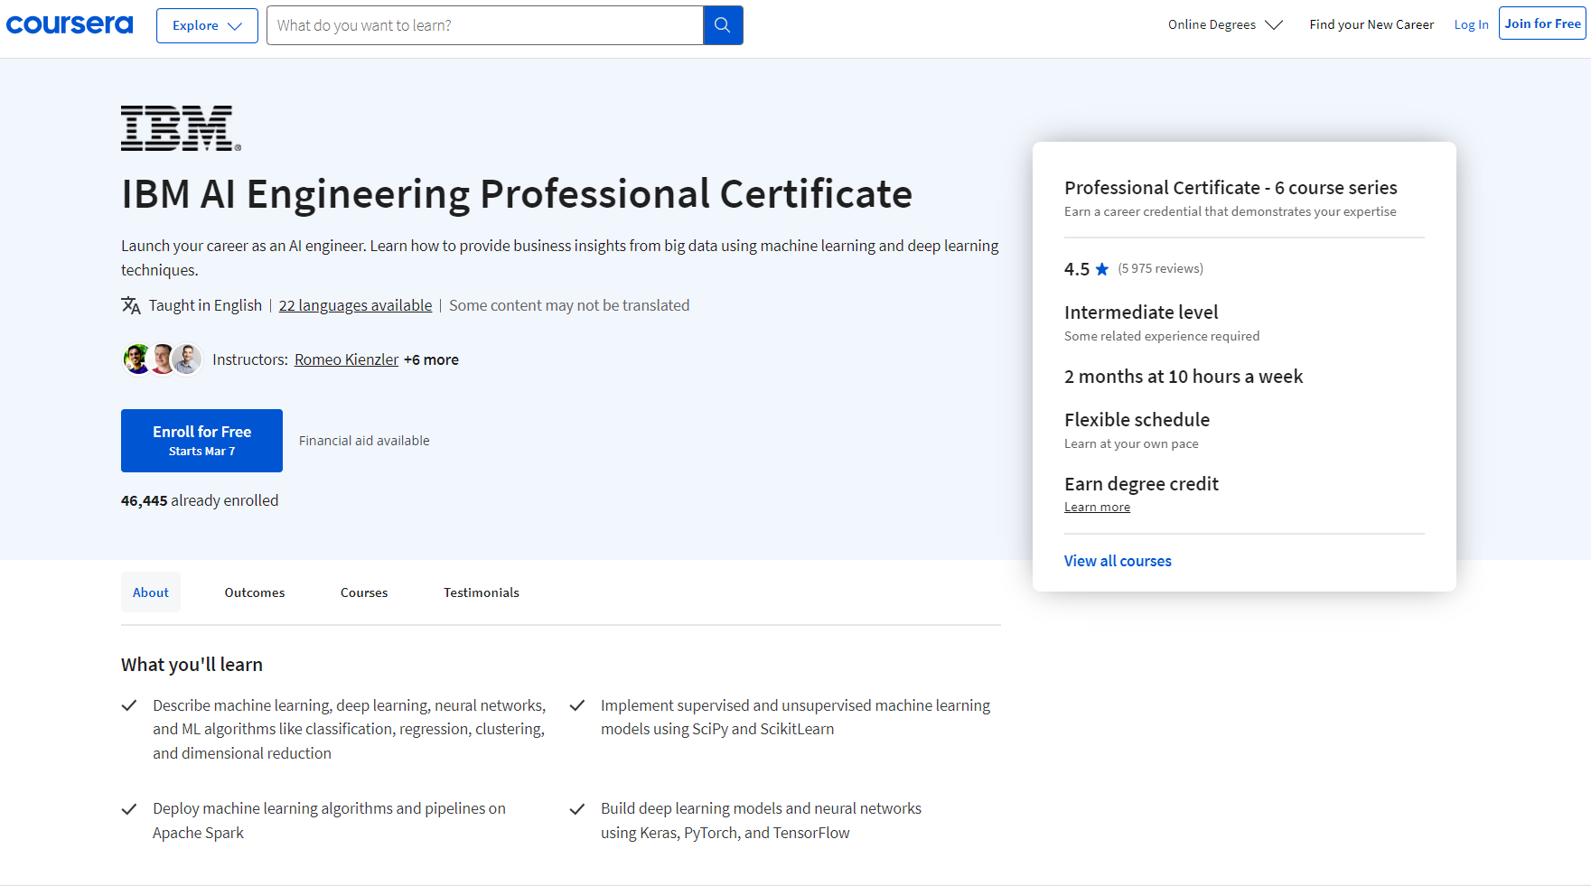Click the search magnifier button
Viewport: 1591px width, 886px height.
click(x=723, y=25)
